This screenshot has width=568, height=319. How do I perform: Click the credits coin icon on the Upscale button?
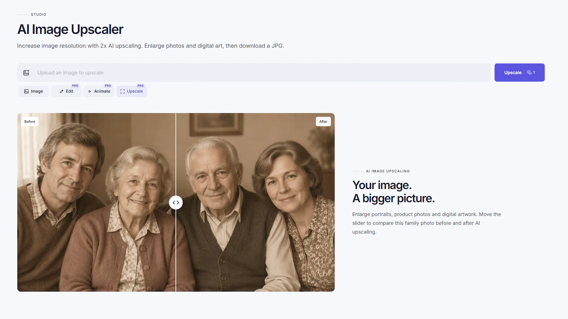click(x=529, y=73)
